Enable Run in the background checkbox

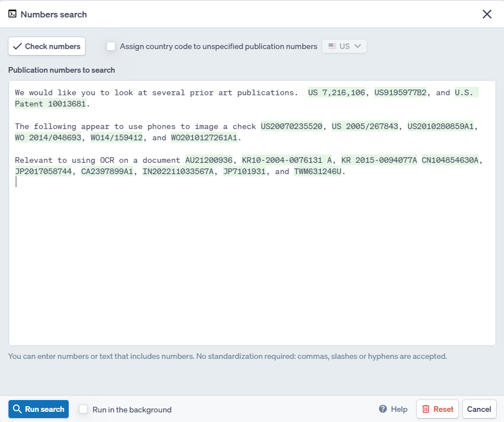(x=83, y=409)
